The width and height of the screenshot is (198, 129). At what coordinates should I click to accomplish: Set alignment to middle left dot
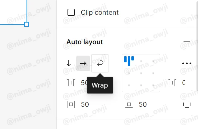point(129,73)
